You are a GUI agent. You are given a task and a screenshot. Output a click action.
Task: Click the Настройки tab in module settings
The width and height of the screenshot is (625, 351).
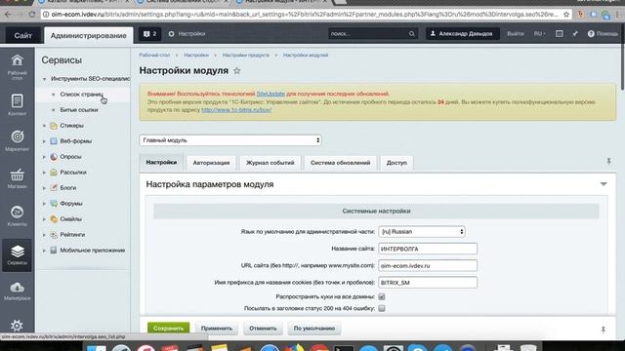tap(161, 163)
